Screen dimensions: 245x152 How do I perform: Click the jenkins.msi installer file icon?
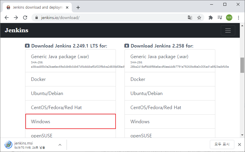tap(8, 145)
